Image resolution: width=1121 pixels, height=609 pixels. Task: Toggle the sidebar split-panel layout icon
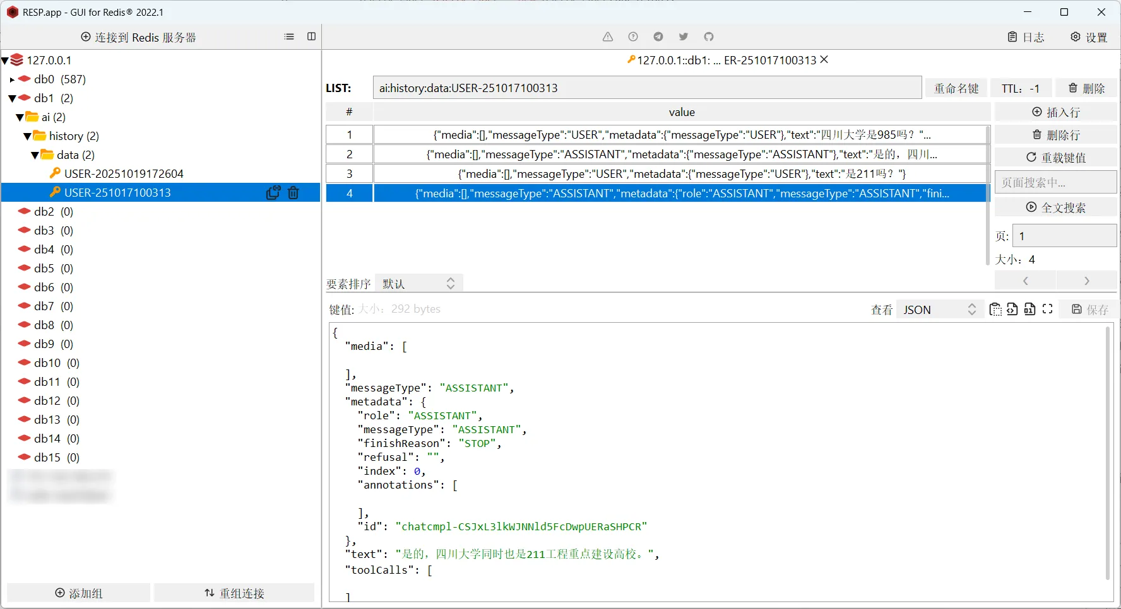[x=311, y=37]
